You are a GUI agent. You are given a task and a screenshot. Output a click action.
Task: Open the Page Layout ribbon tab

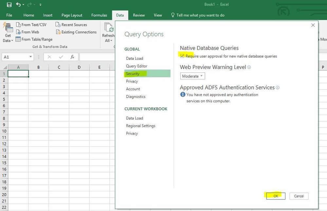[72, 15]
